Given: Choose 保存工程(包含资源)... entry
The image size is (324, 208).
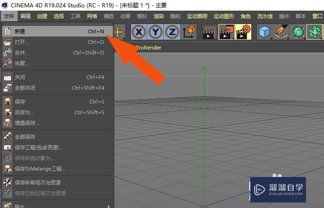Looking at the screenshot, I should [58, 147].
